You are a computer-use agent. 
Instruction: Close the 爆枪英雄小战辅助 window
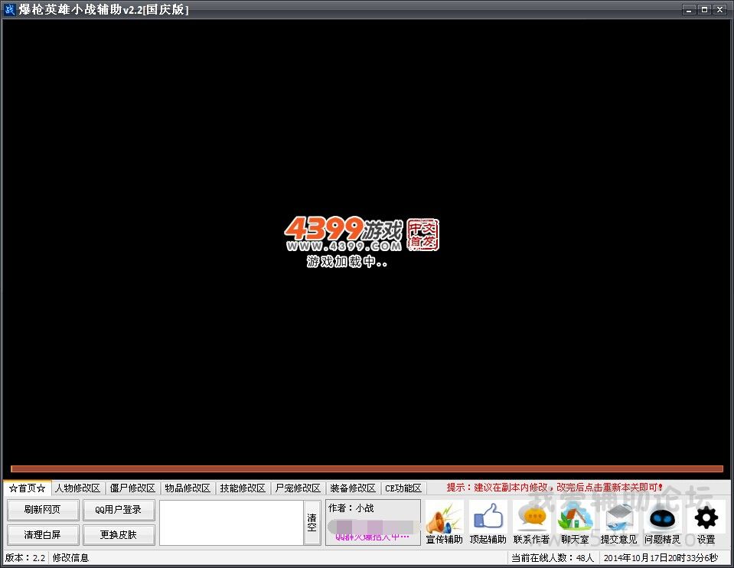(x=719, y=9)
